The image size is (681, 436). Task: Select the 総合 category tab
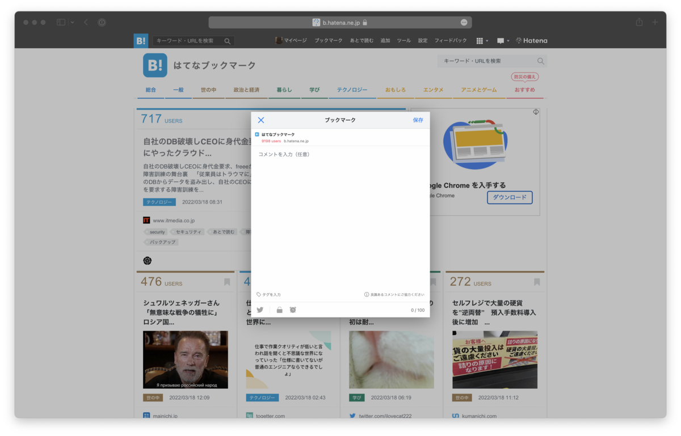pyautogui.click(x=150, y=90)
